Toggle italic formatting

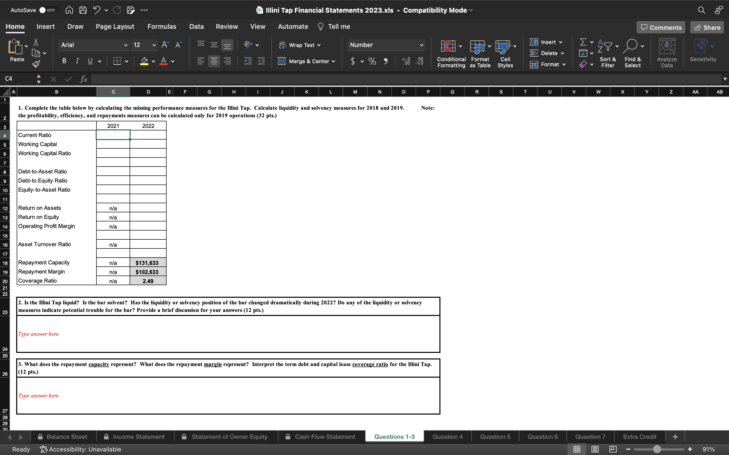click(77, 61)
